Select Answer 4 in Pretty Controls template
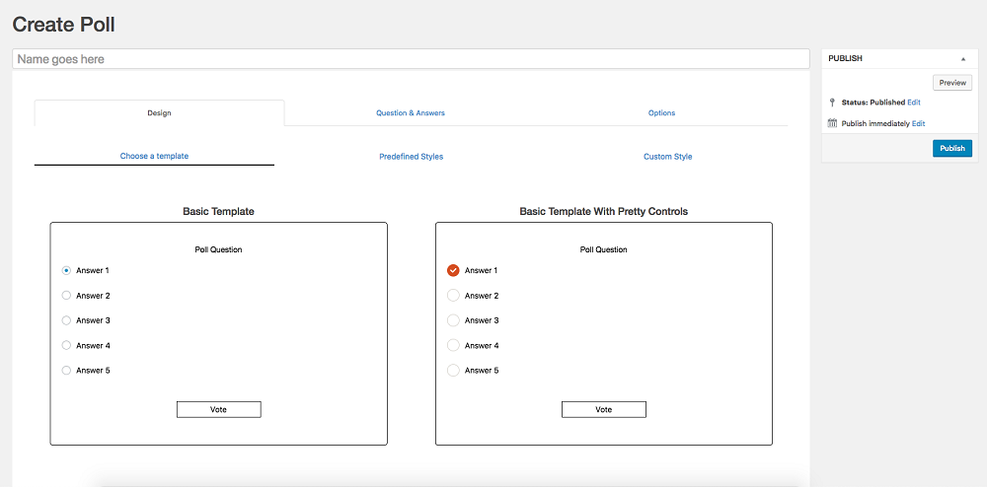This screenshot has width=987, height=487. coord(453,345)
